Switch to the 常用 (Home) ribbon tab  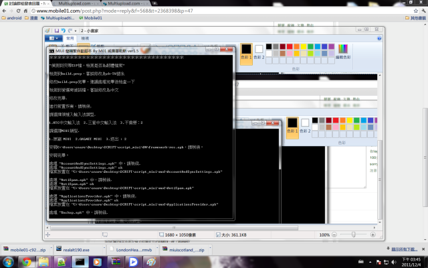[x=70, y=38]
